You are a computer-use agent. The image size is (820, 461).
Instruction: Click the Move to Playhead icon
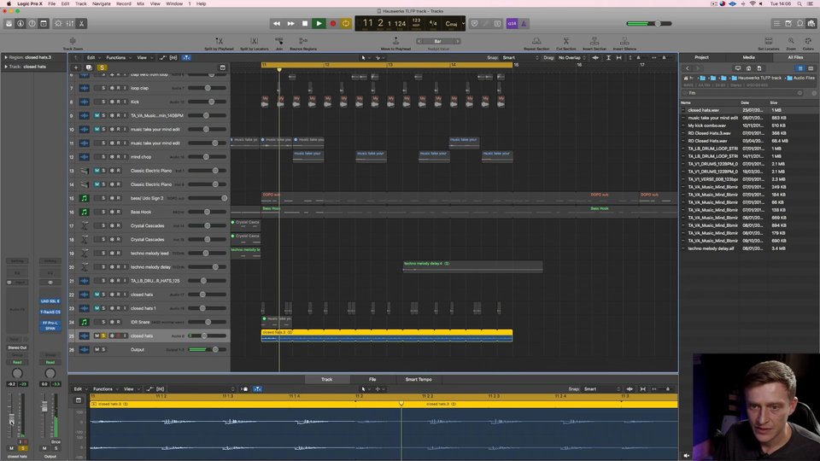click(395, 41)
